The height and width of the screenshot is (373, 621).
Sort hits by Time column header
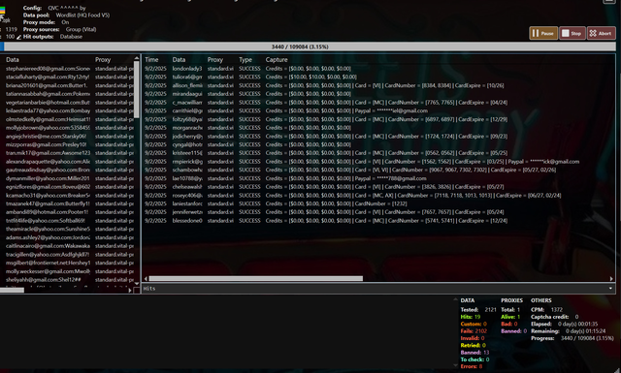tap(151, 60)
